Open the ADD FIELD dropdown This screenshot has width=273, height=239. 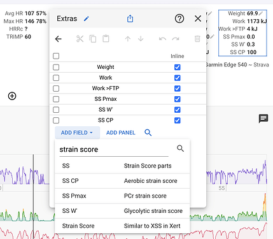click(77, 133)
